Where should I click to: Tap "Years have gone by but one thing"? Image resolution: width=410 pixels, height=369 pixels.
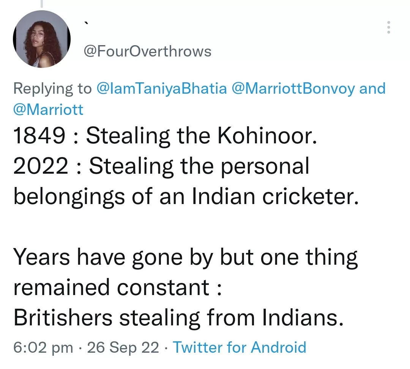click(x=186, y=258)
